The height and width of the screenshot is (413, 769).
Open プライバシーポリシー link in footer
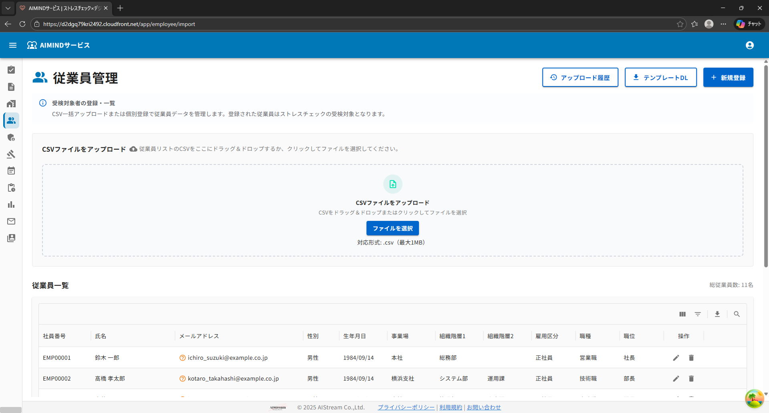point(406,407)
